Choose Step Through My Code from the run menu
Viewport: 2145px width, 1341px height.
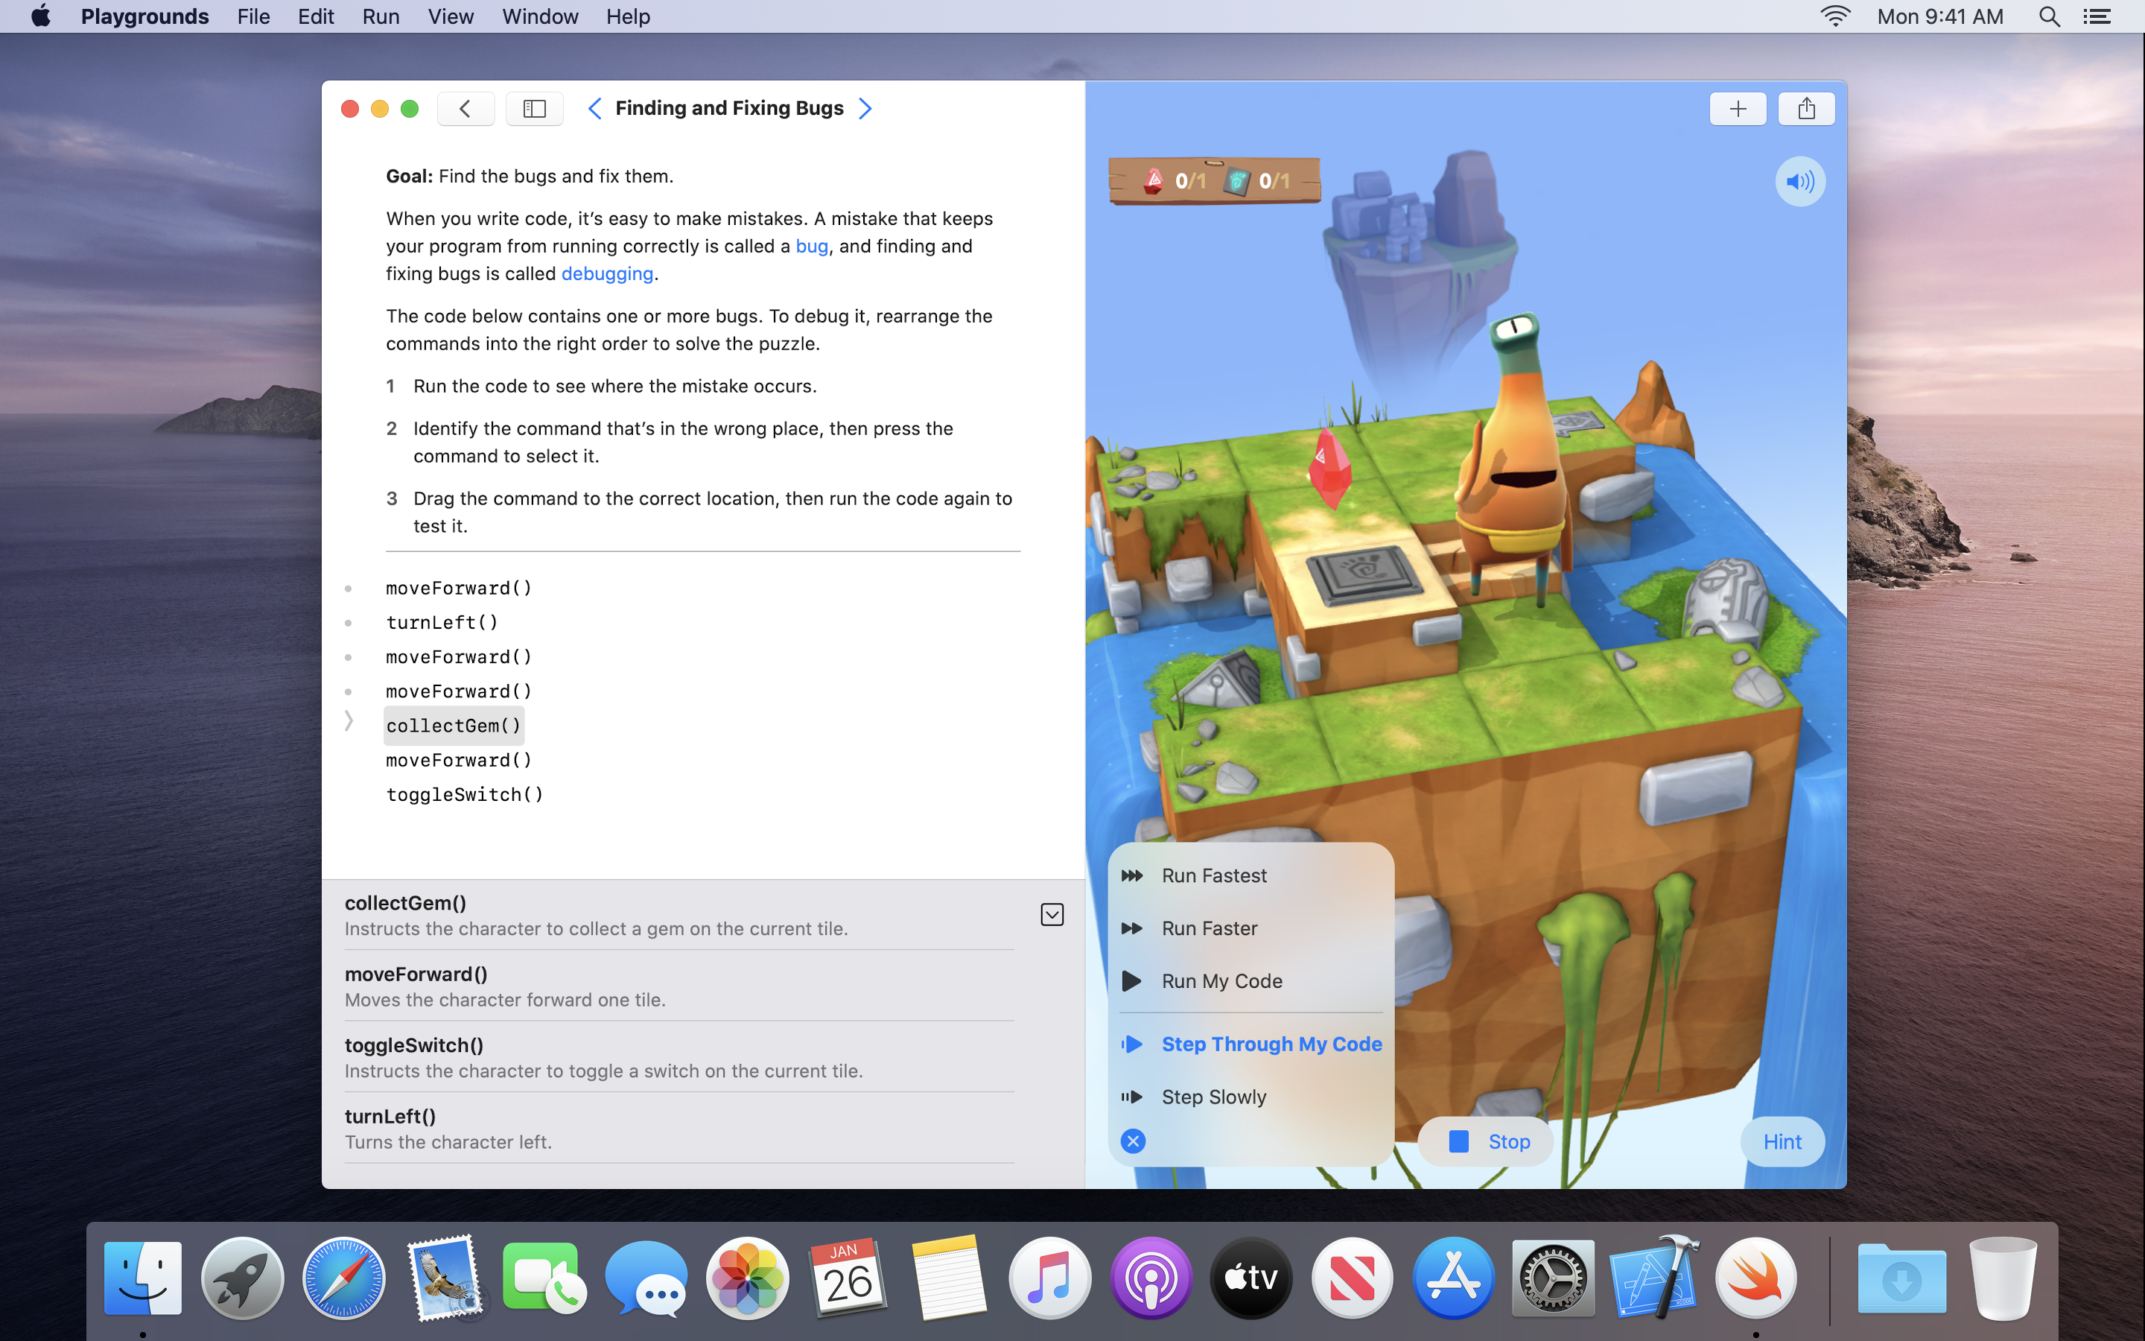(x=1271, y=1044)
